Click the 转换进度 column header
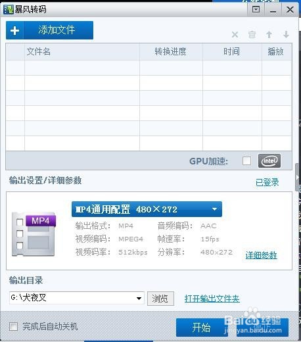 click(x=170, y=52)
